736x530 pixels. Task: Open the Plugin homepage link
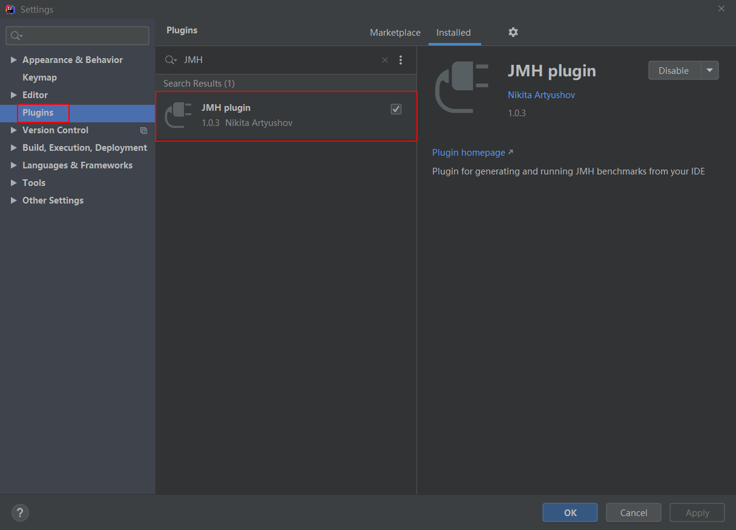click(x=469, y=153)
